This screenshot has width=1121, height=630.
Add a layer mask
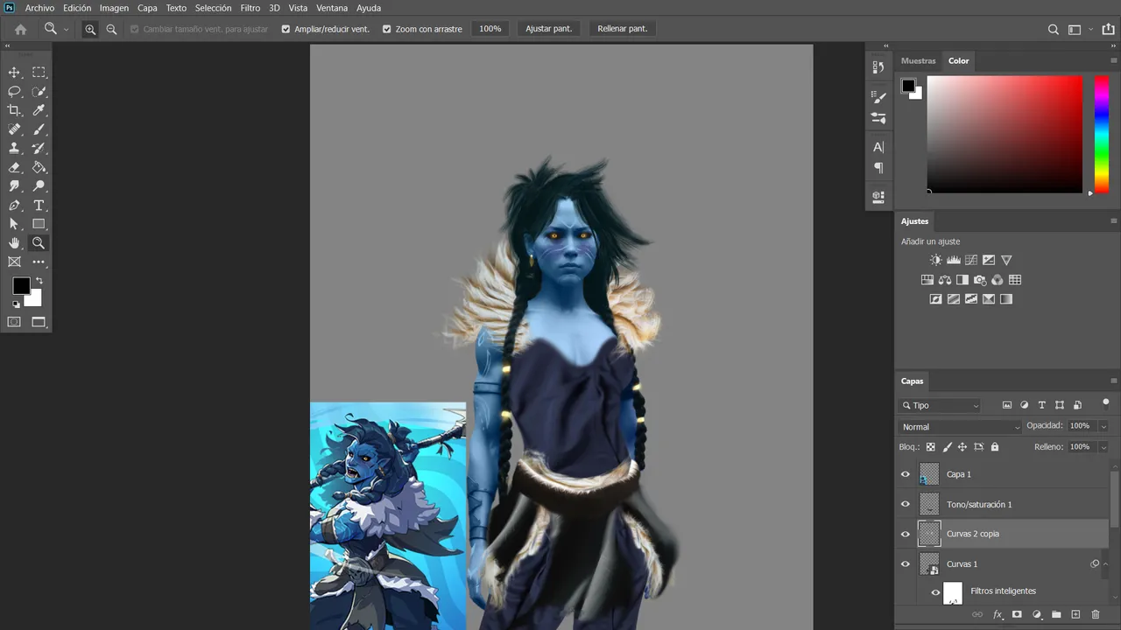pyautogui.click(x=1017, y=615)
